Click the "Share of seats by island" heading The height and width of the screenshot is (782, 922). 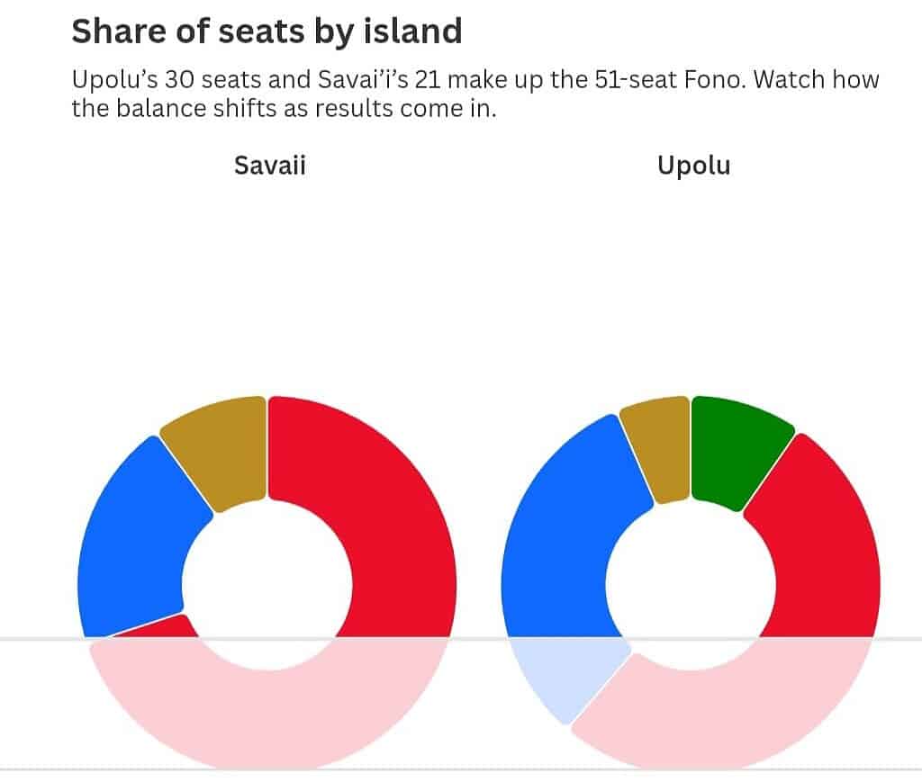(267, 31)
